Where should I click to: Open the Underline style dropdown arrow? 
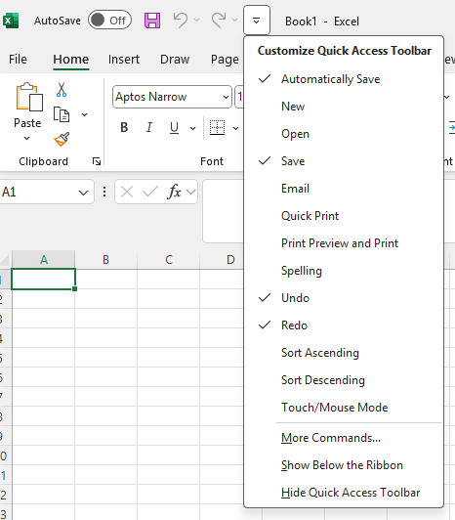192,128
